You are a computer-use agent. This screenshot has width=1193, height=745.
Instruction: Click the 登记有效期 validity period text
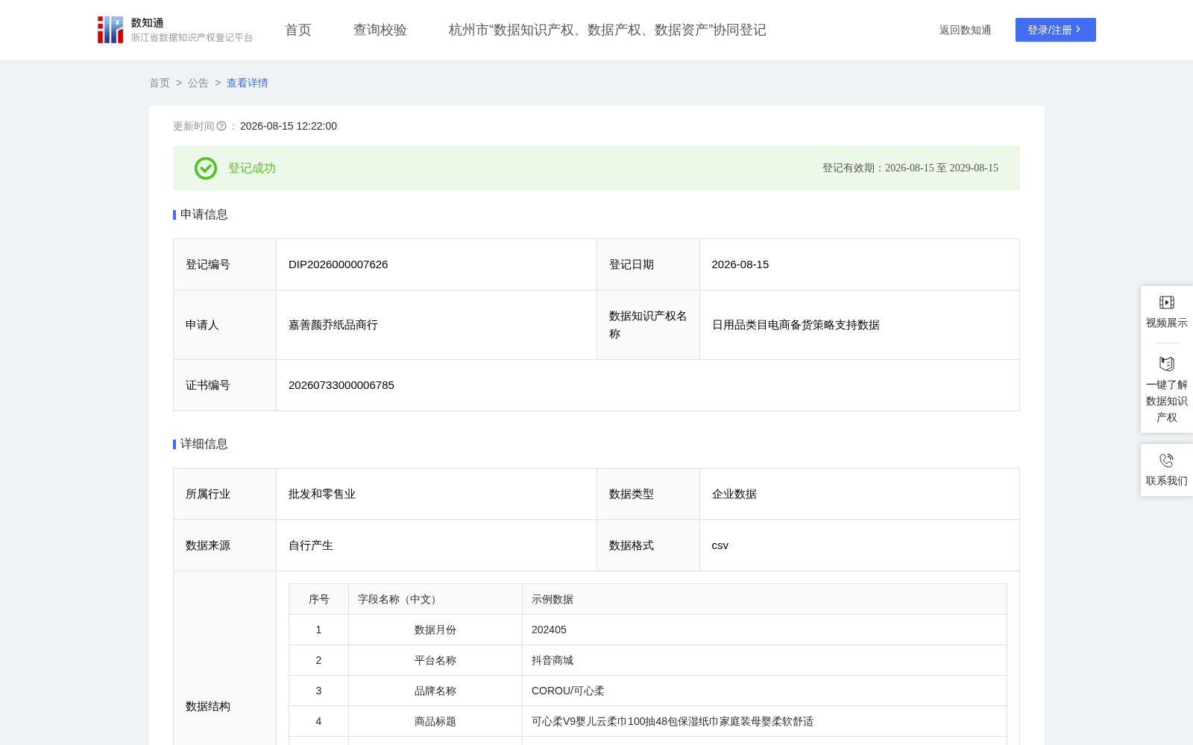910,168
